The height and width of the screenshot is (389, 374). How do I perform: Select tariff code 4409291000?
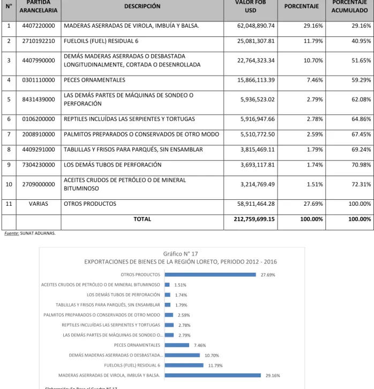click(39, 149)
